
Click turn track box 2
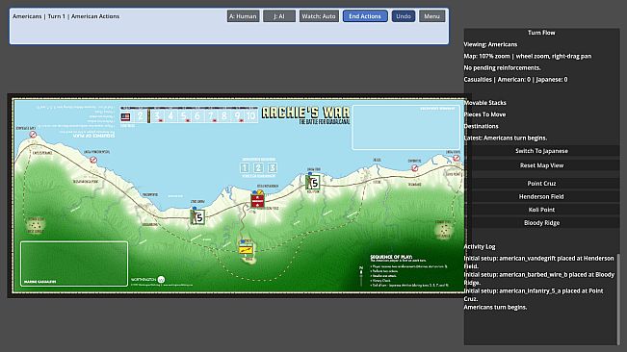point(140,116)
